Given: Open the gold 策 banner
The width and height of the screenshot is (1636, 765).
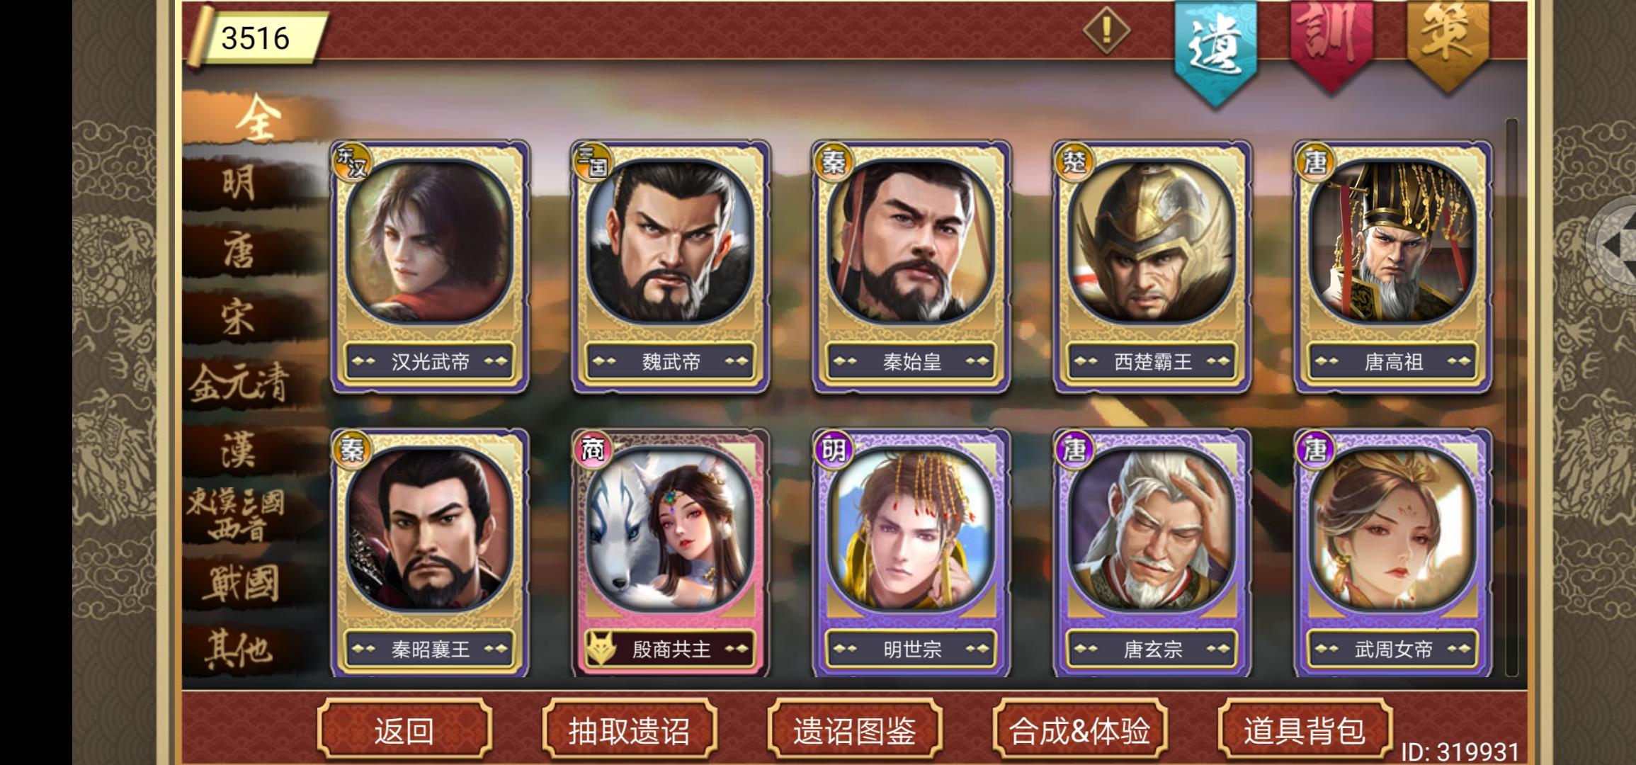Looking at the screenshot, I should click(x=1447, y=44).
